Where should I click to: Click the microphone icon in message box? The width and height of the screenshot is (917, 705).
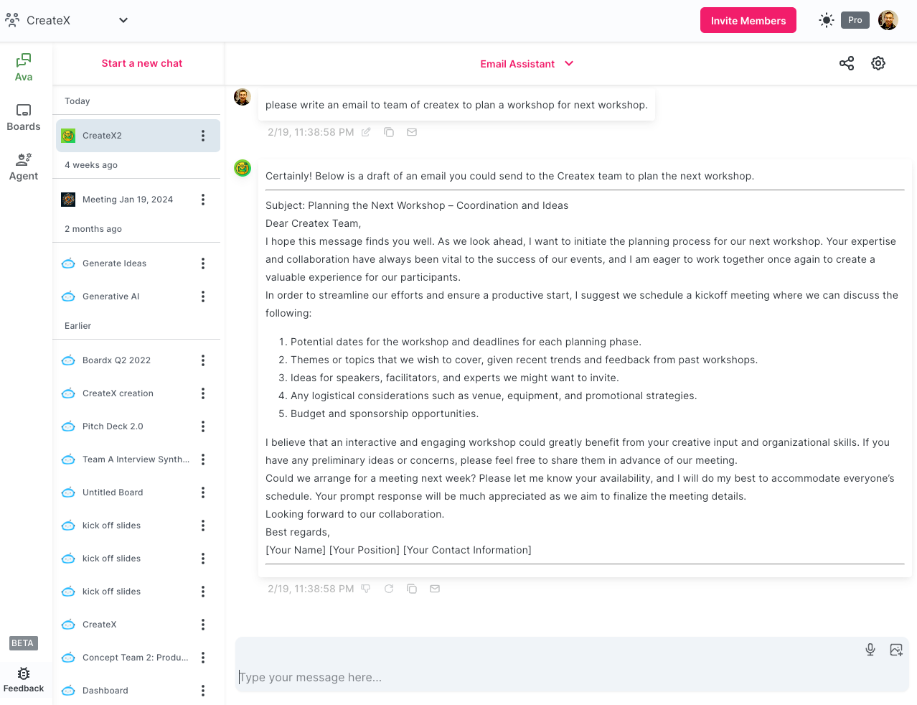(870, 650)
